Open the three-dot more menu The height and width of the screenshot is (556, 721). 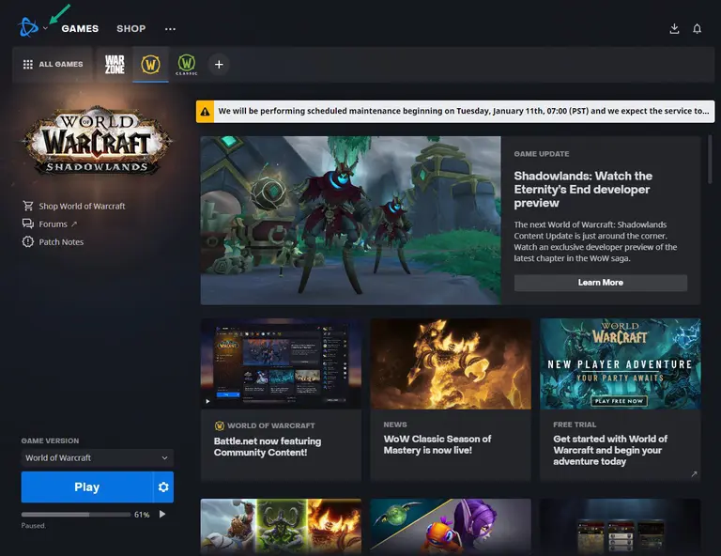pyautogui.click(x=170, y=28)
